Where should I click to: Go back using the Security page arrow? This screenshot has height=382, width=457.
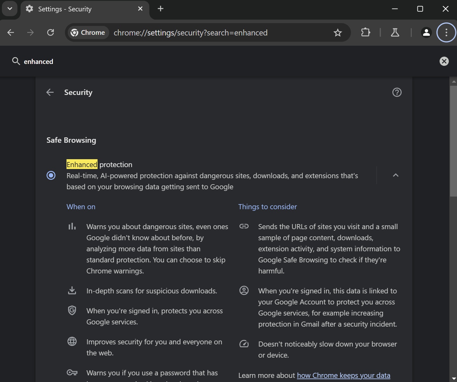[x=50, y=92]
